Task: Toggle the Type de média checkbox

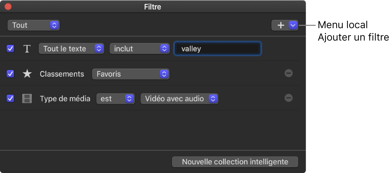Action: pyautogui.click(x=11, y=99)
